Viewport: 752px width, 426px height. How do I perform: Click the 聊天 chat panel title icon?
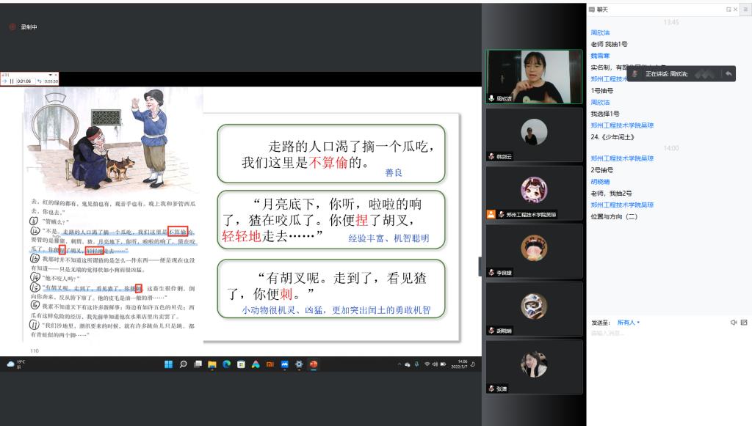(592, 10)
